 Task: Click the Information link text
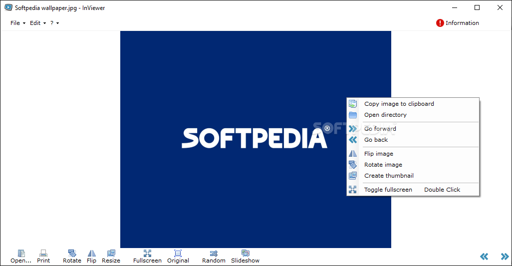462,23
